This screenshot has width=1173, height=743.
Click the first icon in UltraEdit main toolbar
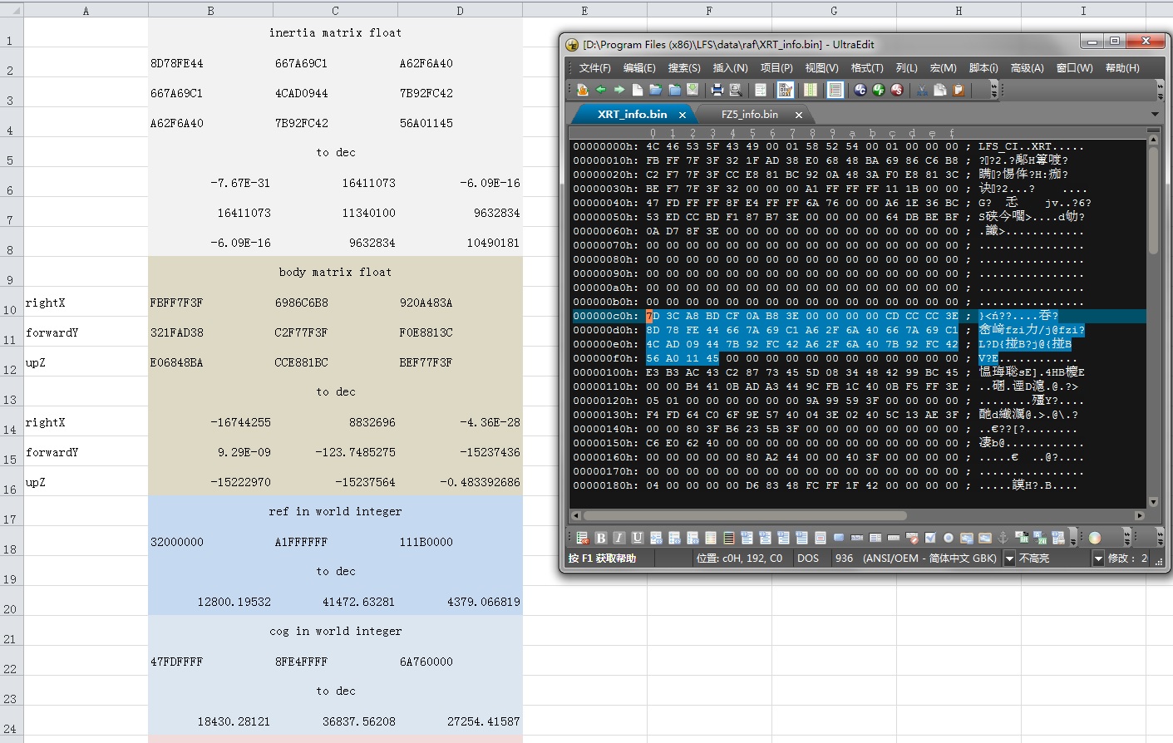click(x=583, y=90)
